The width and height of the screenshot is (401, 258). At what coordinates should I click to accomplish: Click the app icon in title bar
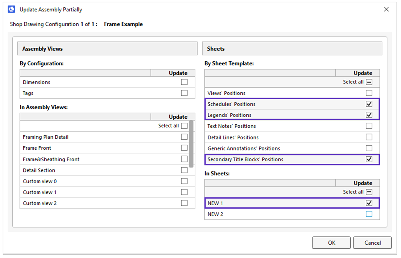11,9
